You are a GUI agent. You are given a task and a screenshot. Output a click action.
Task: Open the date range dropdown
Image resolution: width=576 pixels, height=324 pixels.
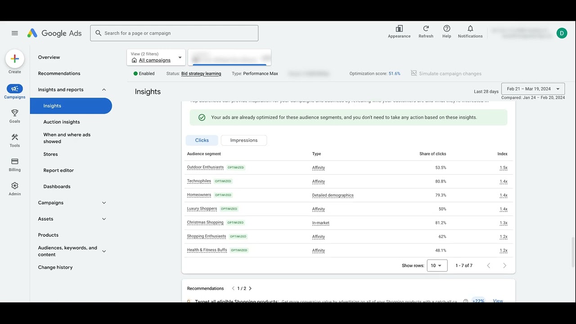533,89
